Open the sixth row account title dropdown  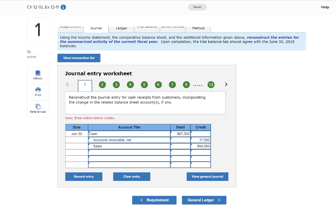[129, 165]
